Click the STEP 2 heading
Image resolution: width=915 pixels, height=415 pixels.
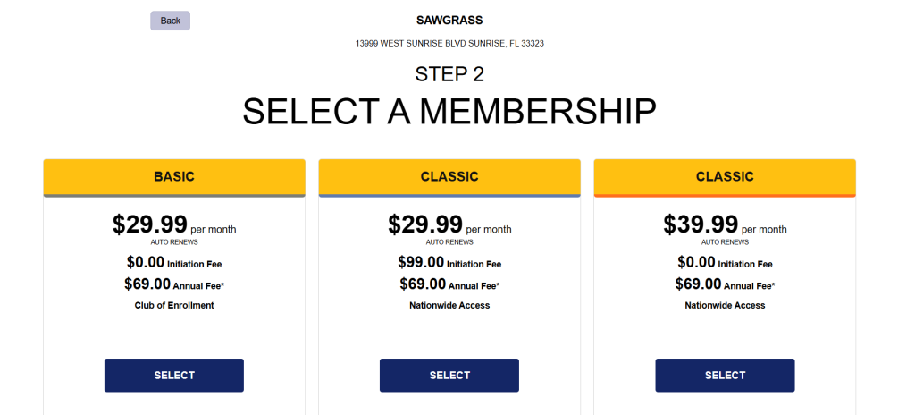[449, 74]
